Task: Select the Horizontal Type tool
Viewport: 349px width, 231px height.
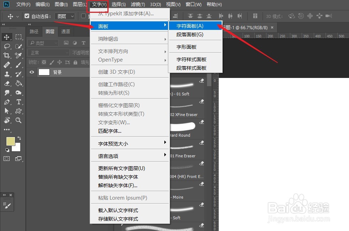Action: pos(18,102)
